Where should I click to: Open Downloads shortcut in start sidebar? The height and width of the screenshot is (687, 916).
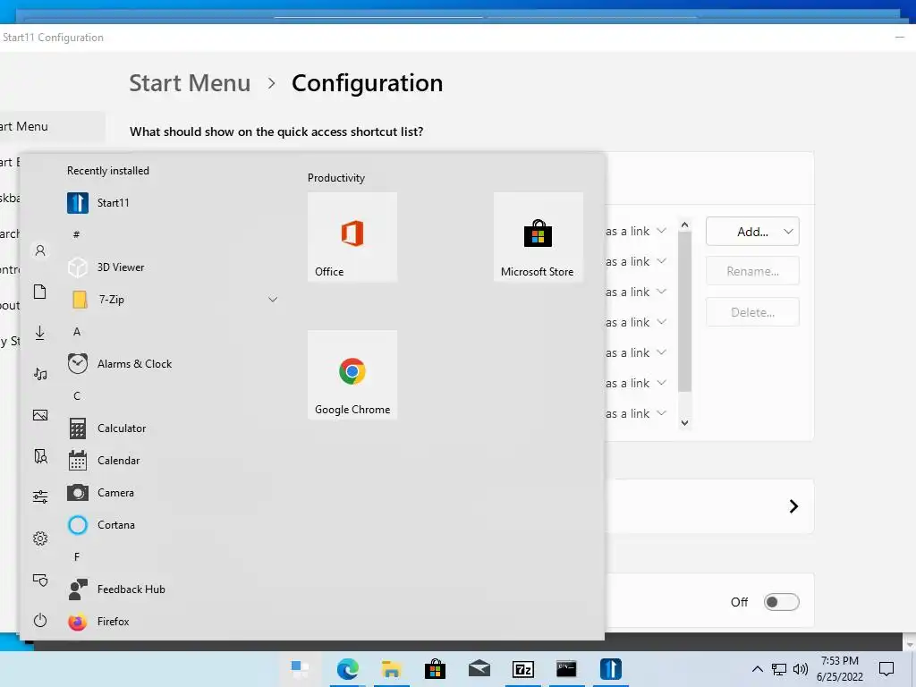click(40, 333)
